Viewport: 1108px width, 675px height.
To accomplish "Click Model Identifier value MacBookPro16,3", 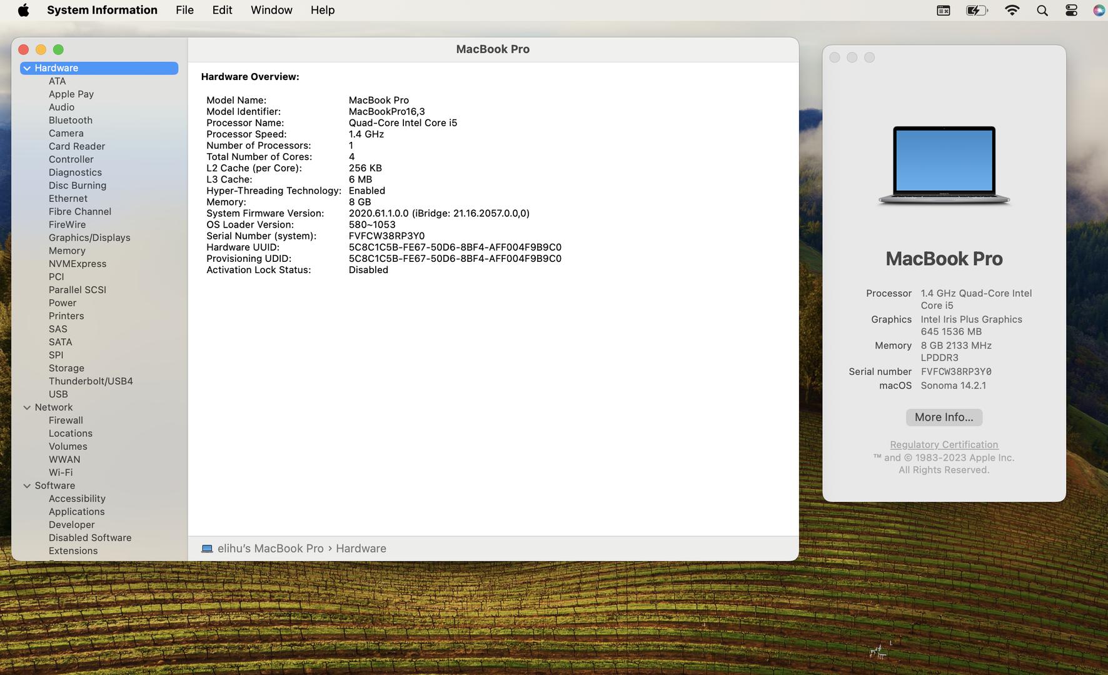I will click(x=386, y=112).
